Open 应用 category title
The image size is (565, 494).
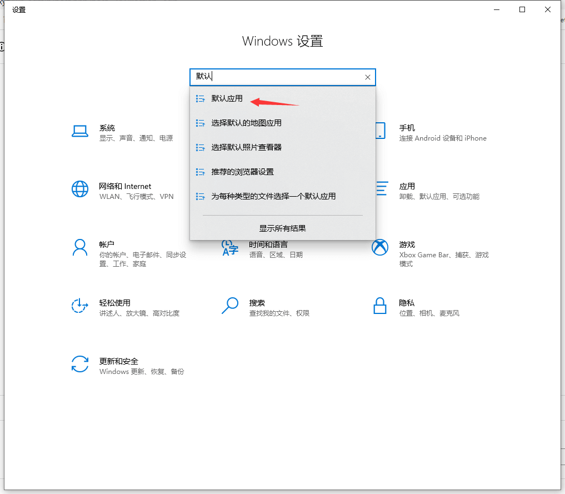point(407,186)
